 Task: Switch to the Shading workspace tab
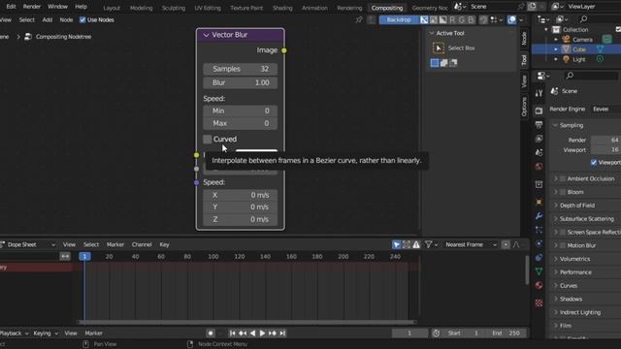pyautogui.click(x=282, y=8)
